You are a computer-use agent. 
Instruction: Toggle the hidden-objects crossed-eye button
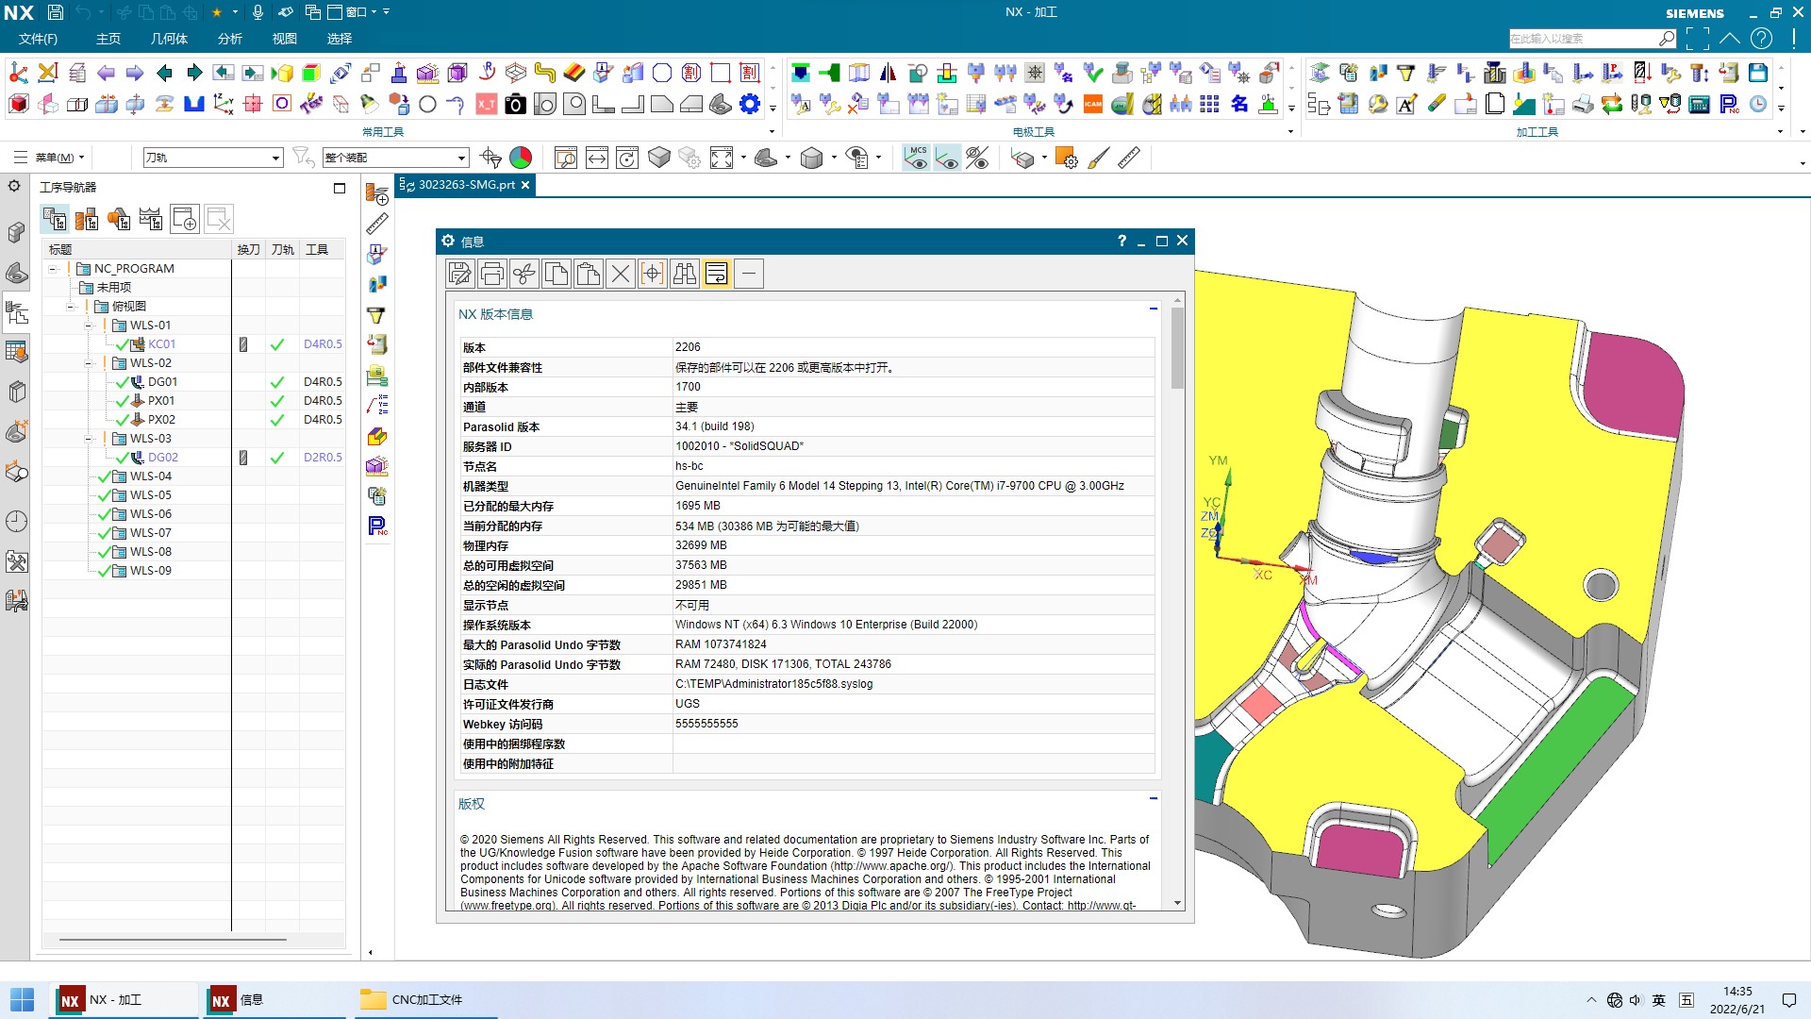point(977,159)
